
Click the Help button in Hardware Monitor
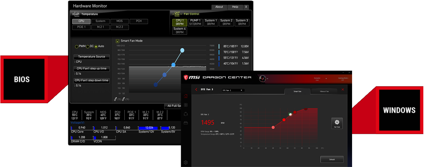(235, 7)
